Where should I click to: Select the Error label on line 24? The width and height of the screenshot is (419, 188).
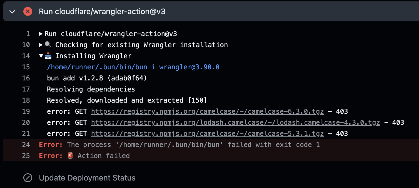(50, 144)
